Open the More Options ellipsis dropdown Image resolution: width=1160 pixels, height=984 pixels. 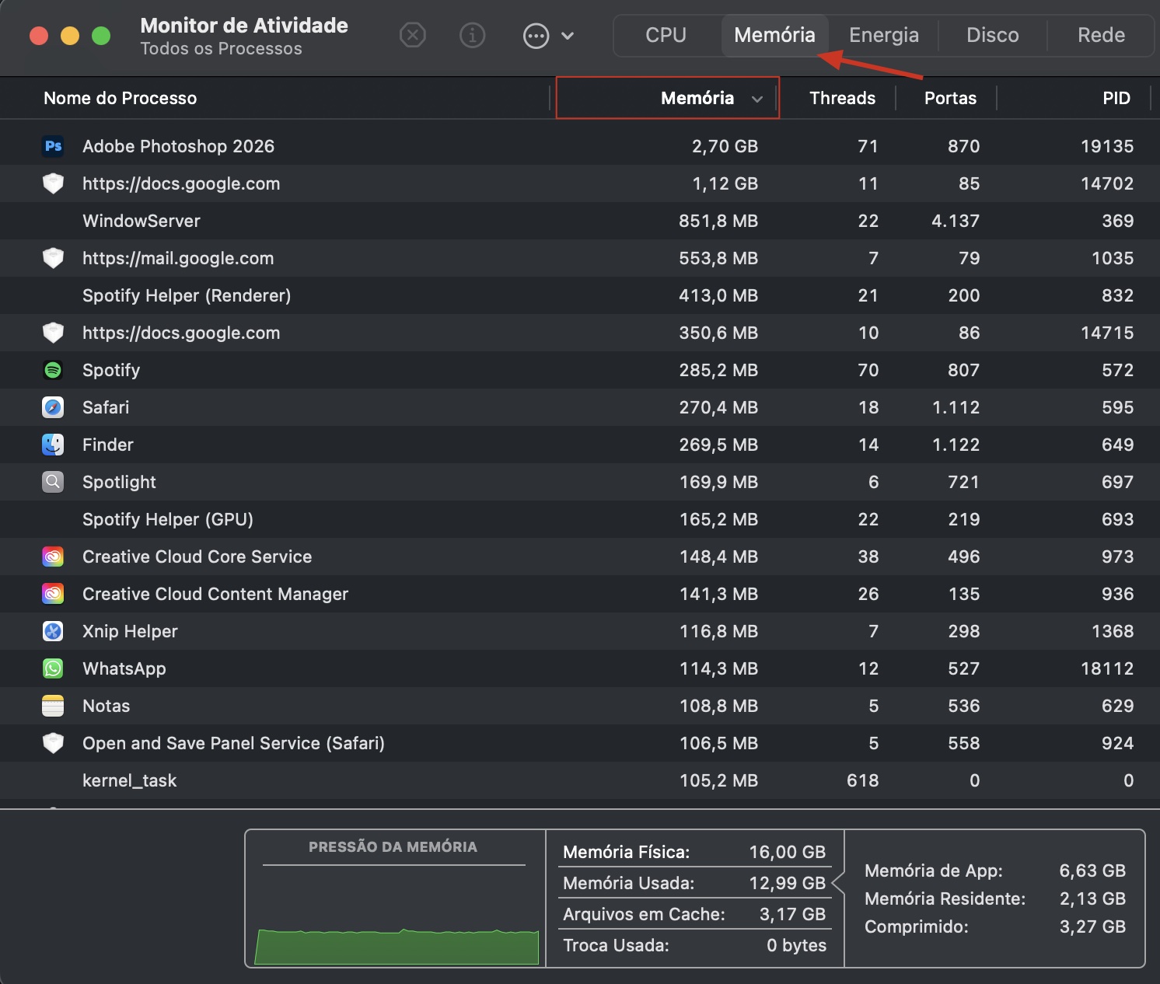pos(536,35)
